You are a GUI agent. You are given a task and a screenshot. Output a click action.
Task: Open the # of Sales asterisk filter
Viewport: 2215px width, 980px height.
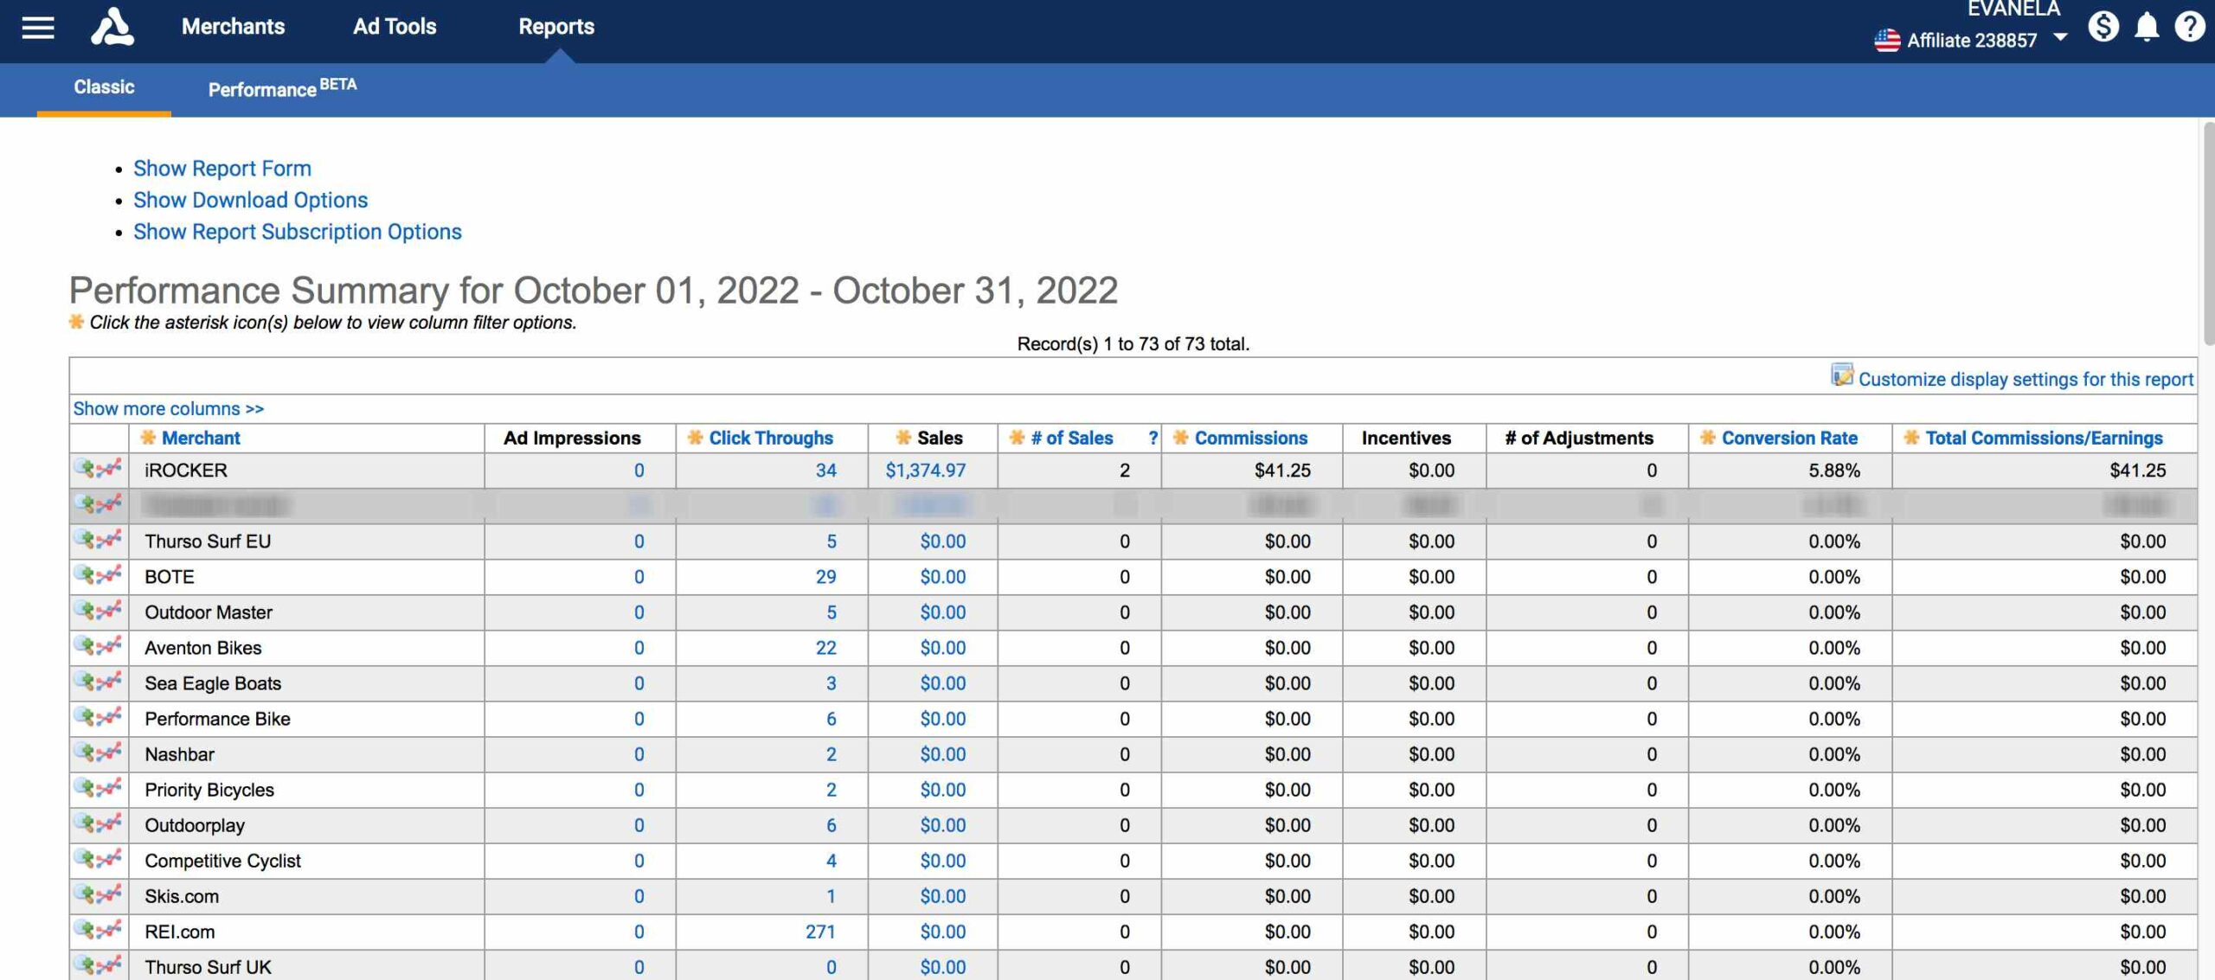point(1017,438)
